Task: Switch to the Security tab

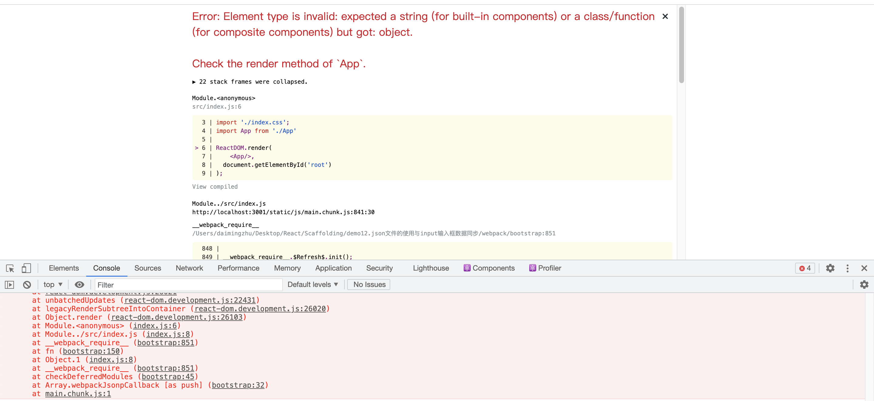Action: pos(379,268)
